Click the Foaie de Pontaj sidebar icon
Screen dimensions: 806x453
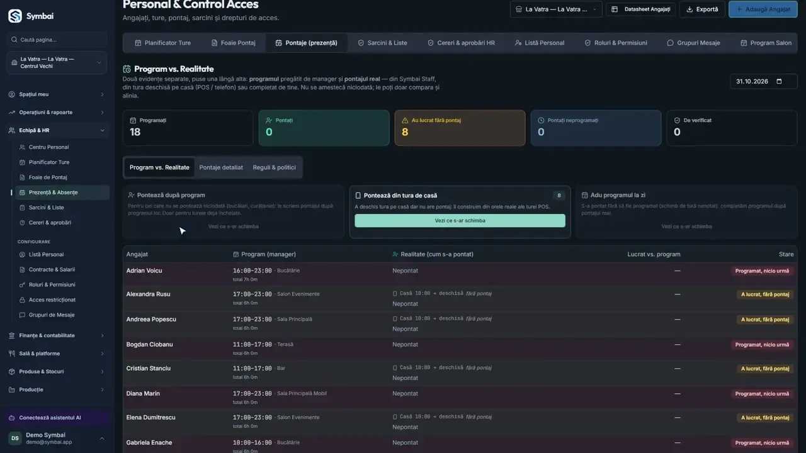[23, 177]
